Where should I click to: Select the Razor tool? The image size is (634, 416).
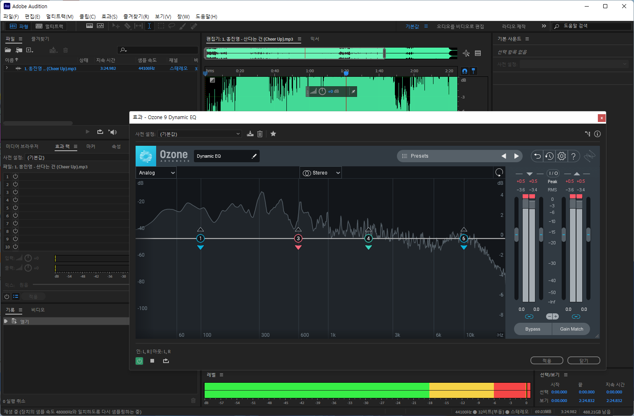coord(127,26)
